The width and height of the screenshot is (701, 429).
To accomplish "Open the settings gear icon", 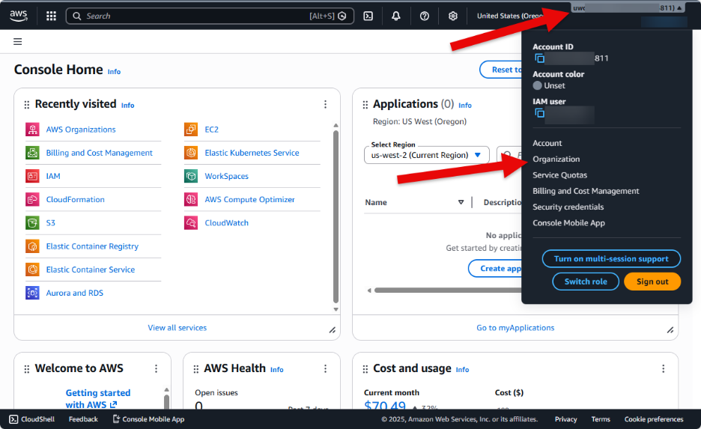I will pos(453,16).
